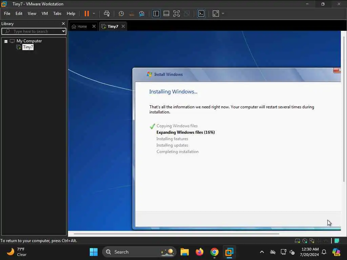The width and height of the screenshot is (347, 260).
Task: Open Google Chrome from the taskbar
Action: [x=214, y=252]
